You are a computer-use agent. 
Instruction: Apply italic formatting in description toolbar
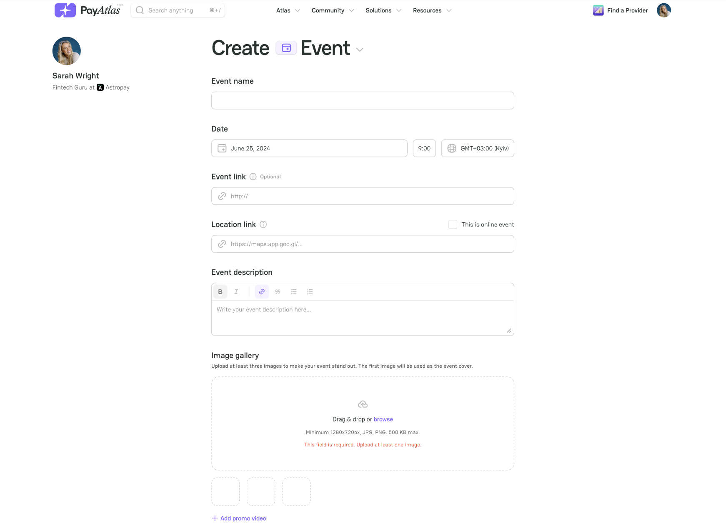(x=236, y=292)
